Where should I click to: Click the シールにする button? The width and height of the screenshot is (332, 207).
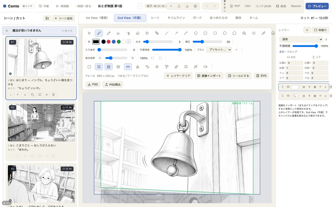click(x=238, y=76)
